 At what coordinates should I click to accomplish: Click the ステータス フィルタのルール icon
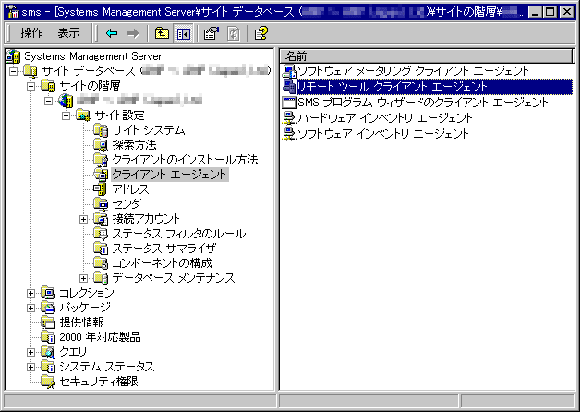point(101,234)
